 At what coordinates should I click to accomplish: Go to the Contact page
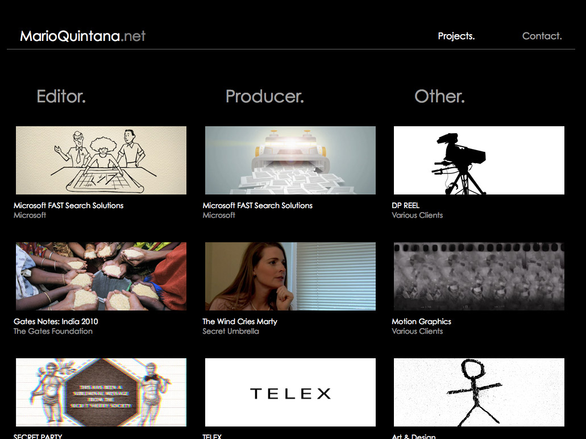pyautogui.click(x=542, y=36)
